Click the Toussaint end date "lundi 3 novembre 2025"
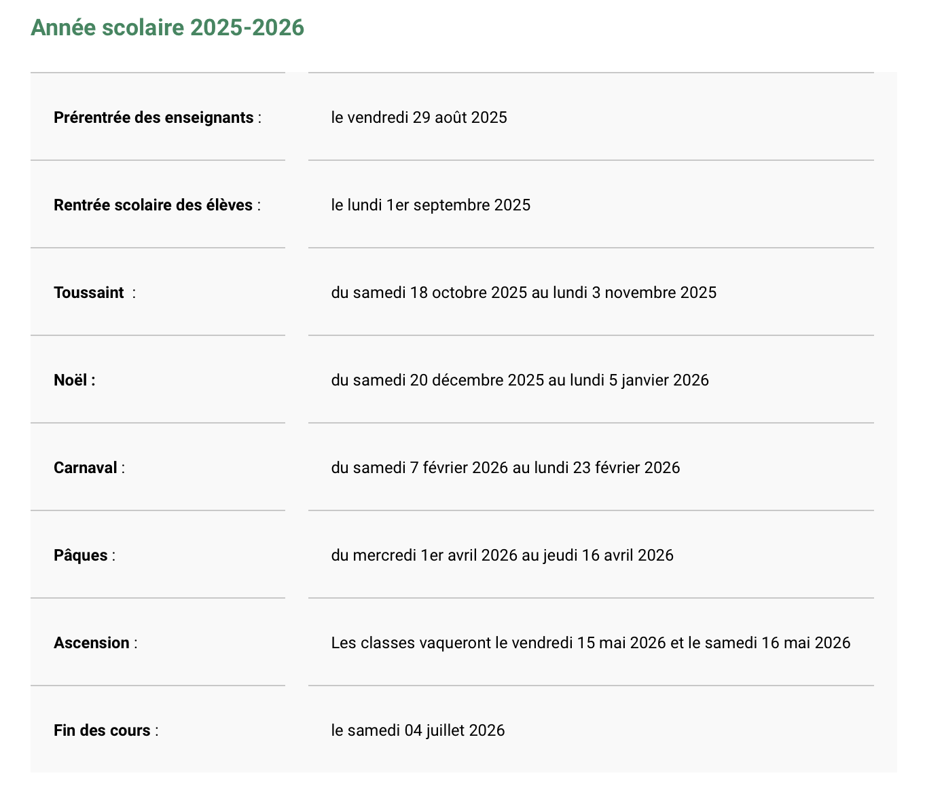 (x=634, y=293)
